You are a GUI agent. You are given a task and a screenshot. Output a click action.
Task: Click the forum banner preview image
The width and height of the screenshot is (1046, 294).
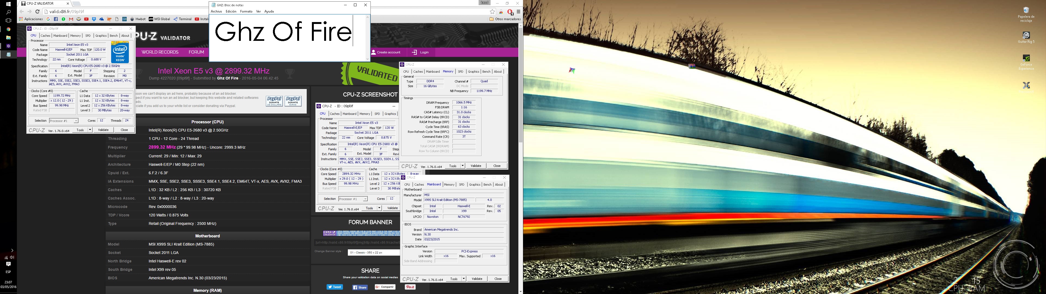[361, 233]
